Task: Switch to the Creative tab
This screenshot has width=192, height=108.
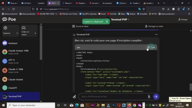Action: click(x=135, y=3)
